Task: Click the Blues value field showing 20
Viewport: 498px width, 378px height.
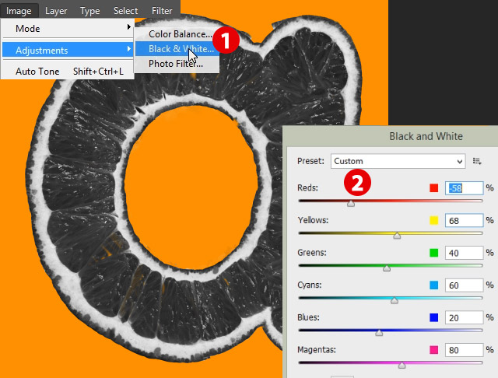Action: click(x=464, y=317)
